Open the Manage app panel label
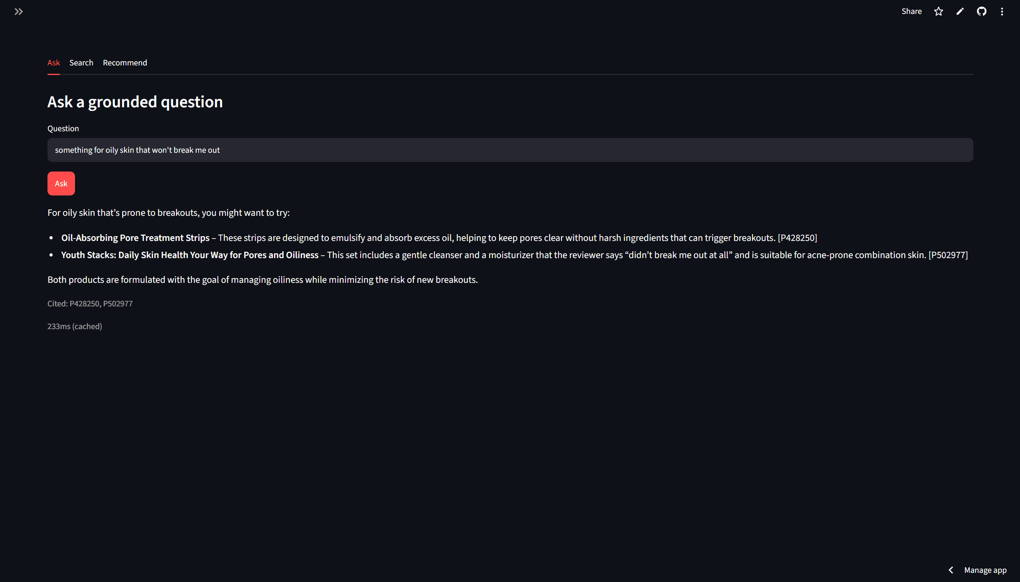This screenshot has height=582, width=1020. [x=985, y=570]
